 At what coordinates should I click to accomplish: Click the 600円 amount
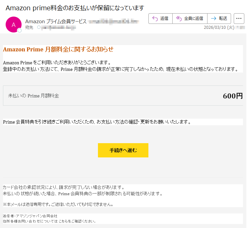click(233, 96)
